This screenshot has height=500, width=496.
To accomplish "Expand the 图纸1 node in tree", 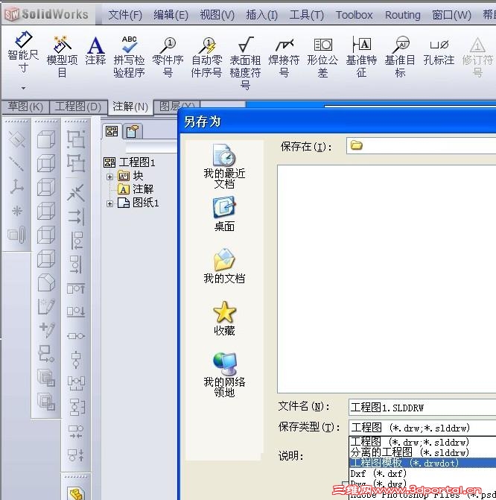I will (109, 203).
